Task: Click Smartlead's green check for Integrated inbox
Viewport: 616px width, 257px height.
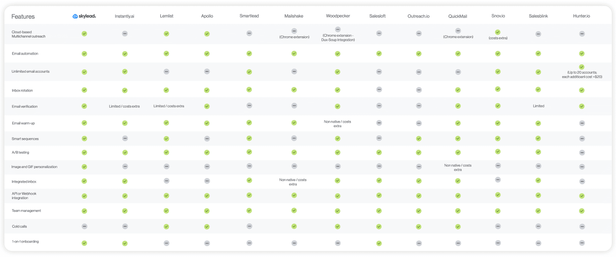Action: 249,180
